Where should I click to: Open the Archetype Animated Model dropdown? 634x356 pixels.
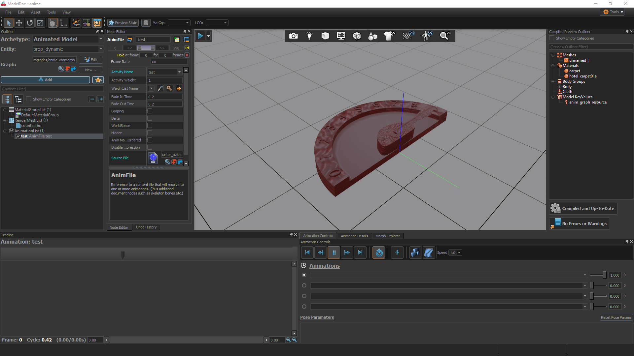[x=101, y=39]
